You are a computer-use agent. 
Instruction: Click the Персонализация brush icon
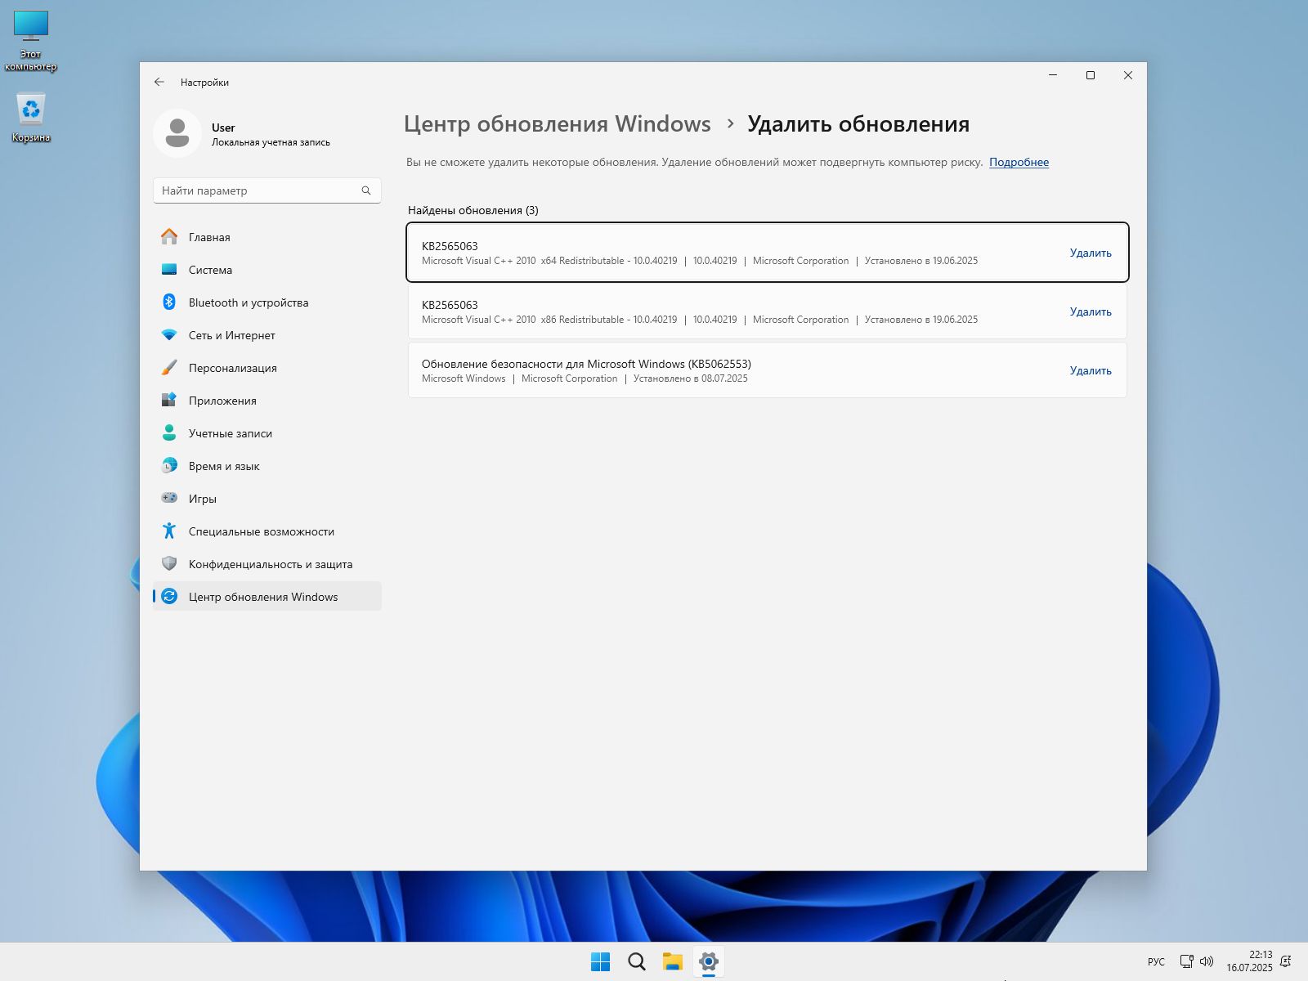(x=169, y=368)
